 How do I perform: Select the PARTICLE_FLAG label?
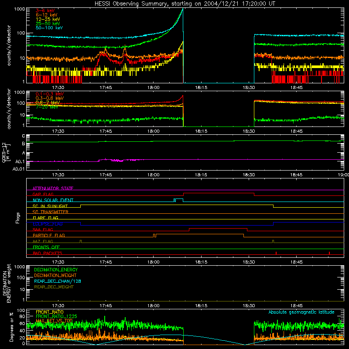click(x=49, y=235)
